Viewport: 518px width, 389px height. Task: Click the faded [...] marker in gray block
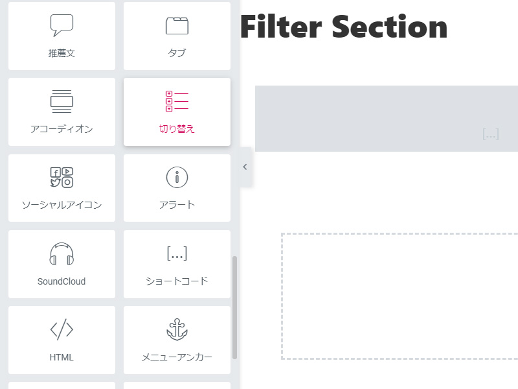pyautogui.click(x=491, y=134)
